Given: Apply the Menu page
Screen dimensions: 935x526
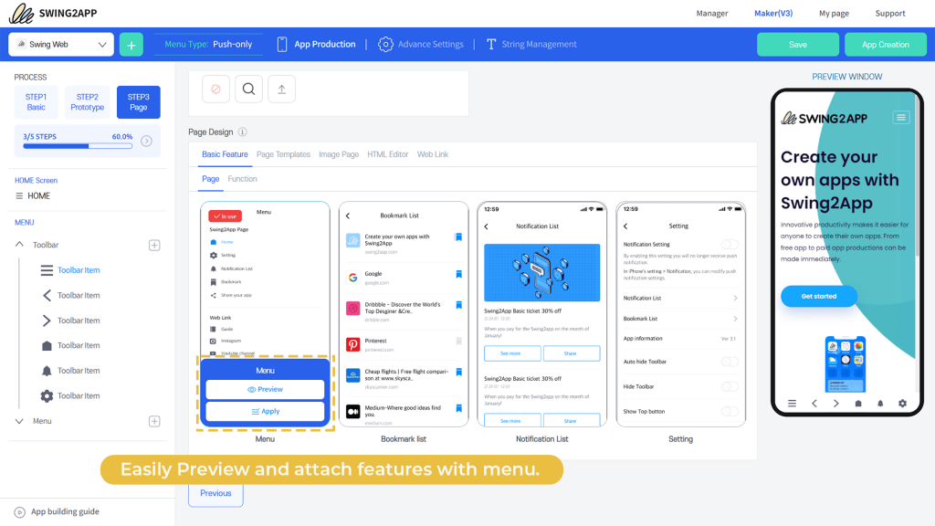Looking at the screenshot, I should 265,412.
